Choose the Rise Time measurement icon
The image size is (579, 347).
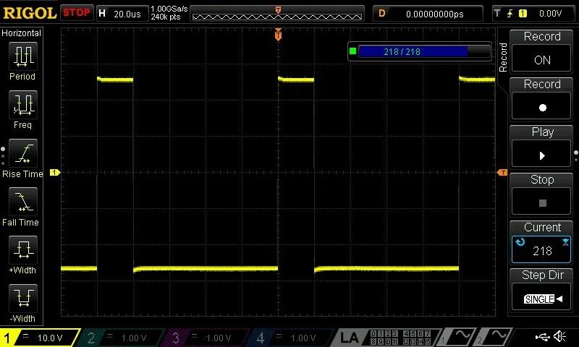coord(22,154)
